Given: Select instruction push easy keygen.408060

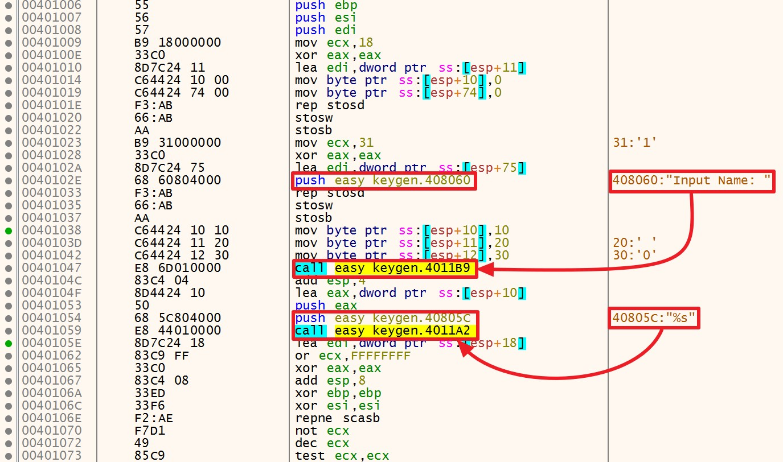Looking at the screenshot, I should tap(383, 180).
